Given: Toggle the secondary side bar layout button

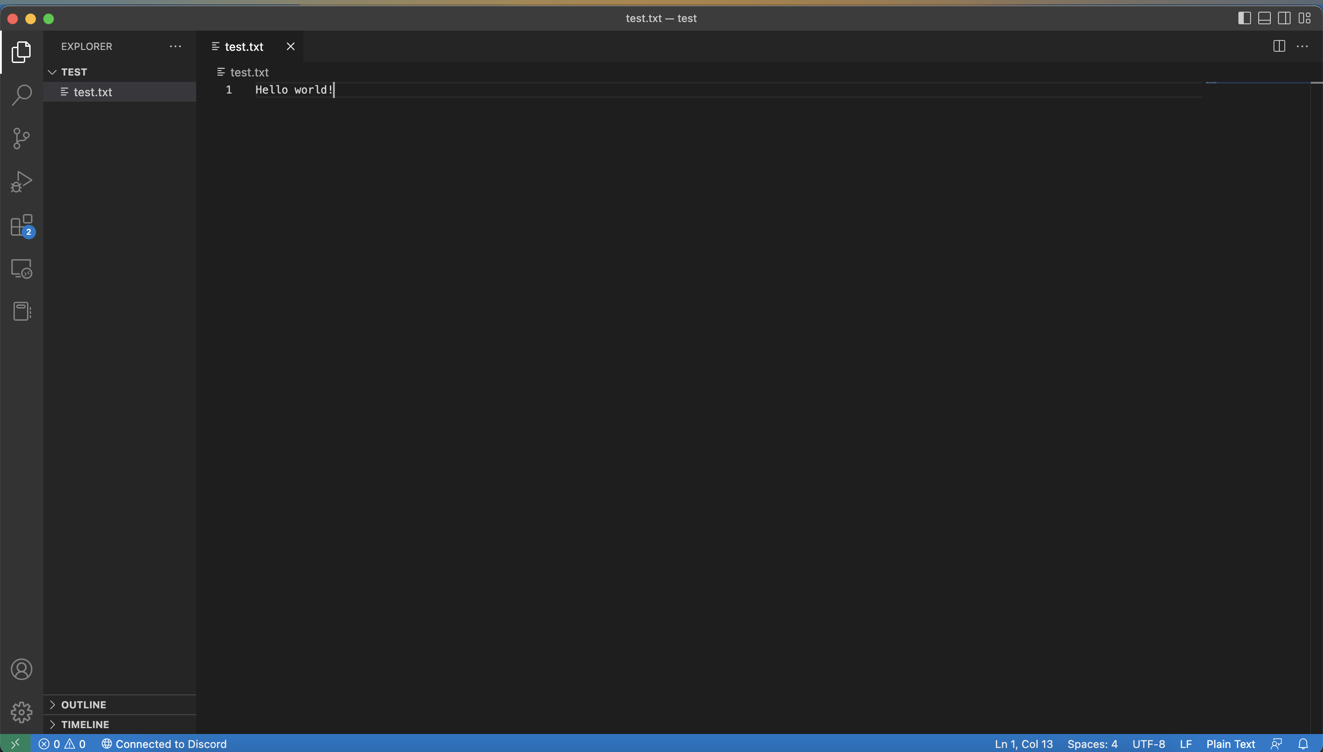Looking at the screenshot, I should (x=1284, y=18).
